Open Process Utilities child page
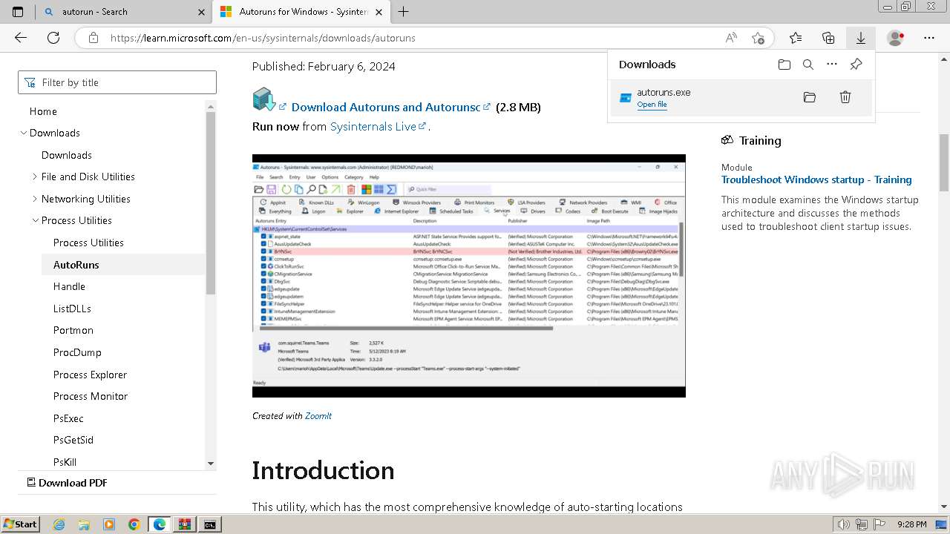Image resolution: width=950 pixels, height=534 pixels. (x=88, y=243)
